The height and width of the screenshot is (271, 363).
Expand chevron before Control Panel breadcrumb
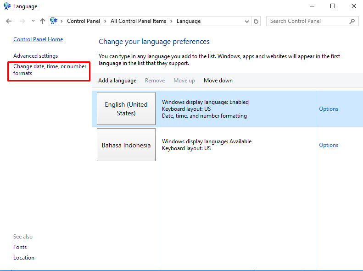(x=61, y=21)
